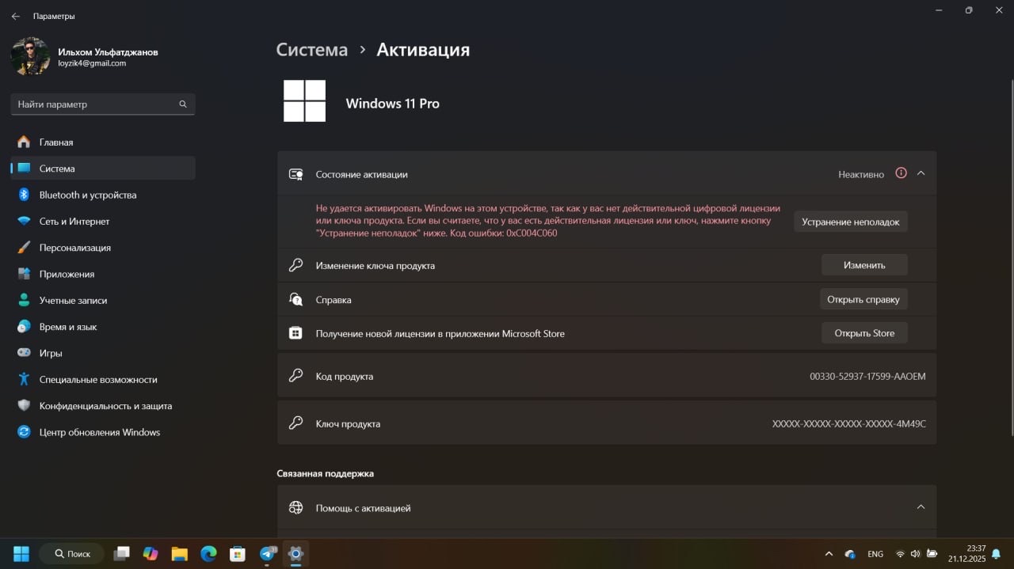Screen dimensions: 1014x569
Task: Open Microsoft Edge from the taskbar
Action: 208,554
